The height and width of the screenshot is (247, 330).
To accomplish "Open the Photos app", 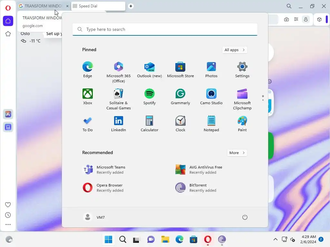I will tap(211, 70).
